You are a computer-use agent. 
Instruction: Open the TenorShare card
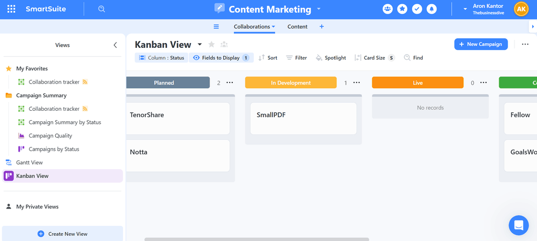click(178, 119)
